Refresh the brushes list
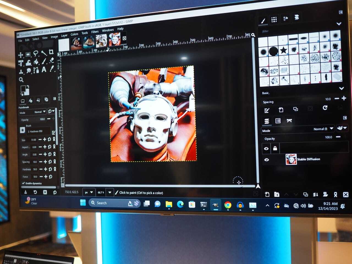352x264 pixels. pos(325,108)
